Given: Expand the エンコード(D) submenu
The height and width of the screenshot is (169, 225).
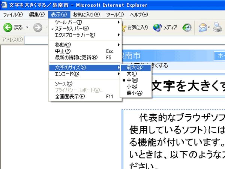Looking at the screenshot, I should click(x=85, y=74).
